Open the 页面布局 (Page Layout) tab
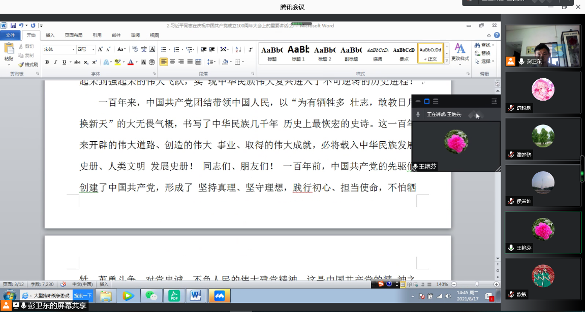 (x=73, y=35)
